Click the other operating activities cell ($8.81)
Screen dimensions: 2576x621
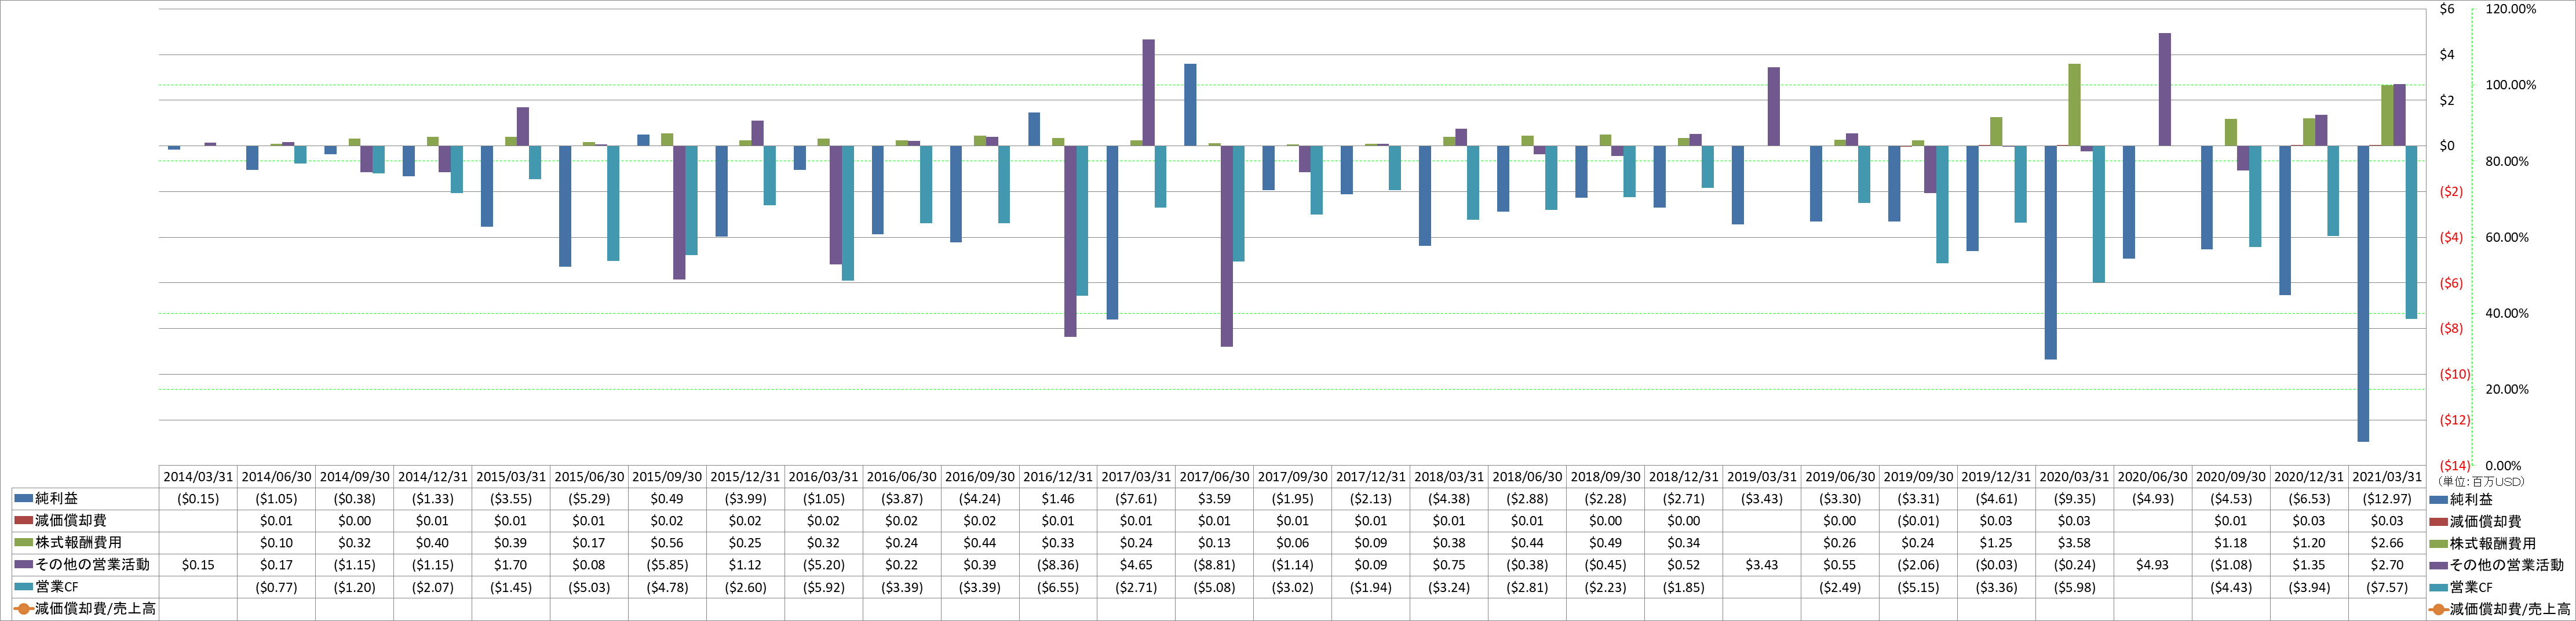(x=1214, y=565)
